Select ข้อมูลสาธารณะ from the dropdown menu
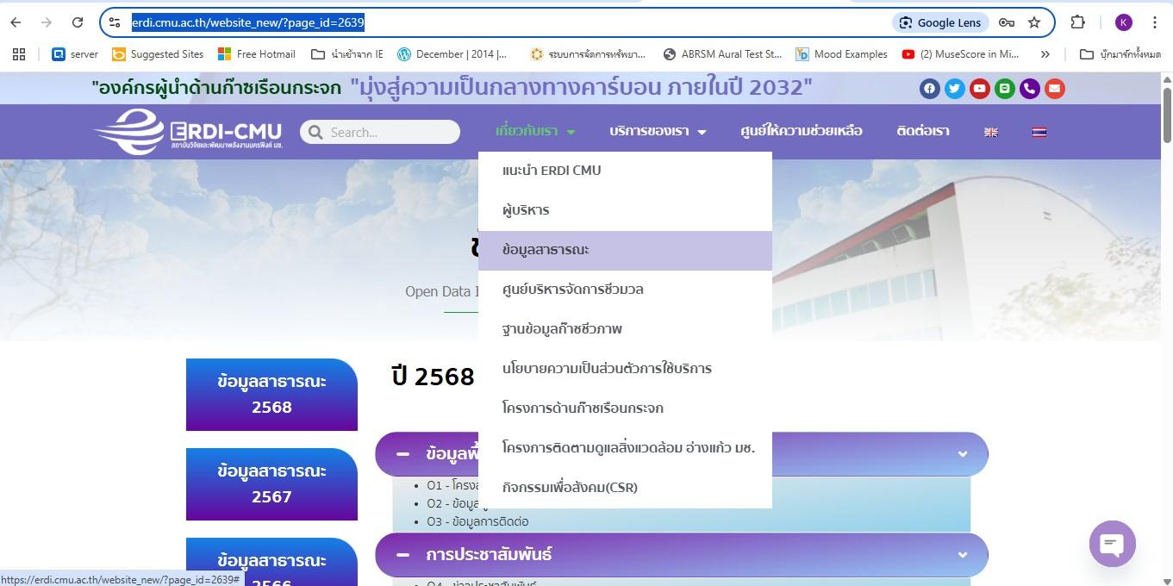The height and width of the screenshot is (586, 1173). click(546, 250)
